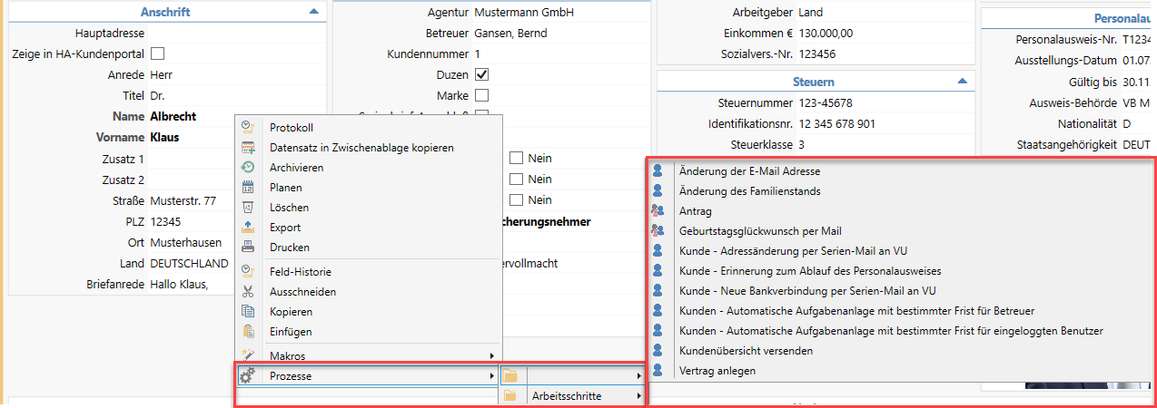Image resolution: width=1157 pixels, height=408 pixels.
Task: Click the Löschen trash icon
Action: point(248,208)
